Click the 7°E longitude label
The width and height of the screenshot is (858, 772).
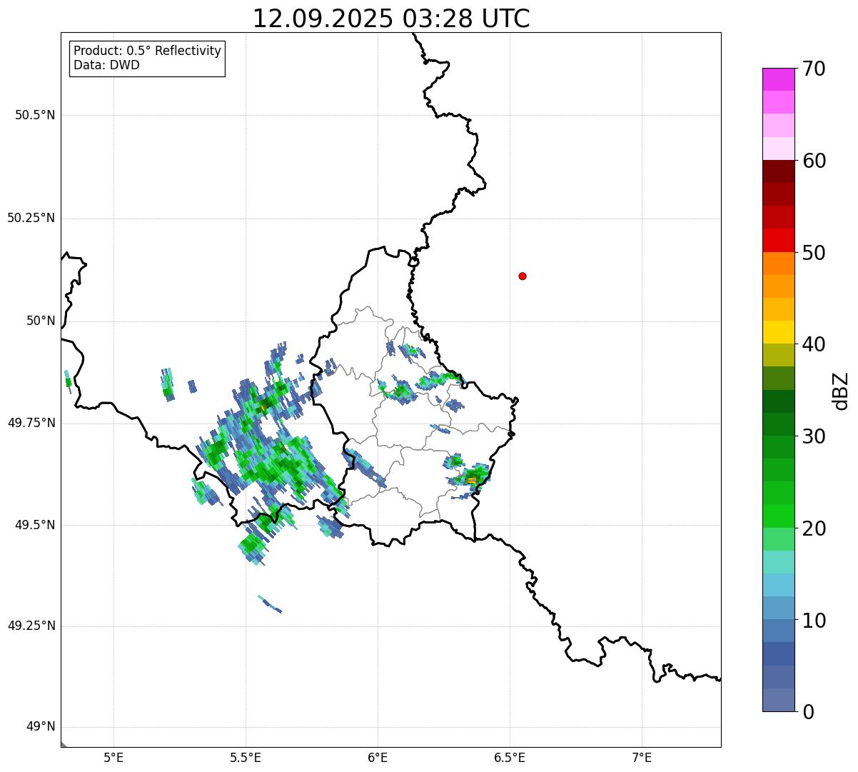642,757
